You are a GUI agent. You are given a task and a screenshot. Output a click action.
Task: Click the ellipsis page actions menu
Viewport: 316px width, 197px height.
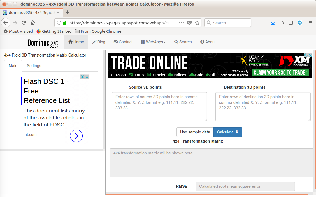tap(181, 23)
